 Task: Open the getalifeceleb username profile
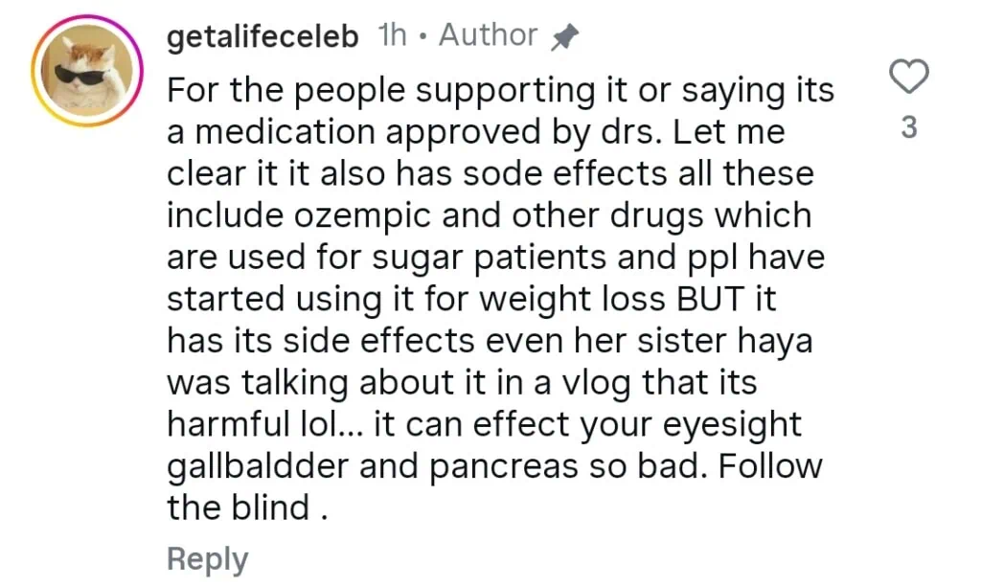[263, 36]
